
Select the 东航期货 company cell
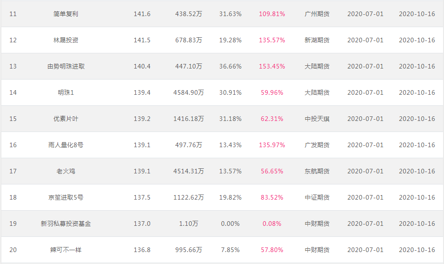pos(317,171)
